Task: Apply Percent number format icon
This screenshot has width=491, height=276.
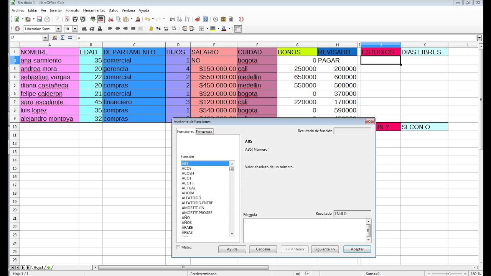Action: tap(158, 29)
